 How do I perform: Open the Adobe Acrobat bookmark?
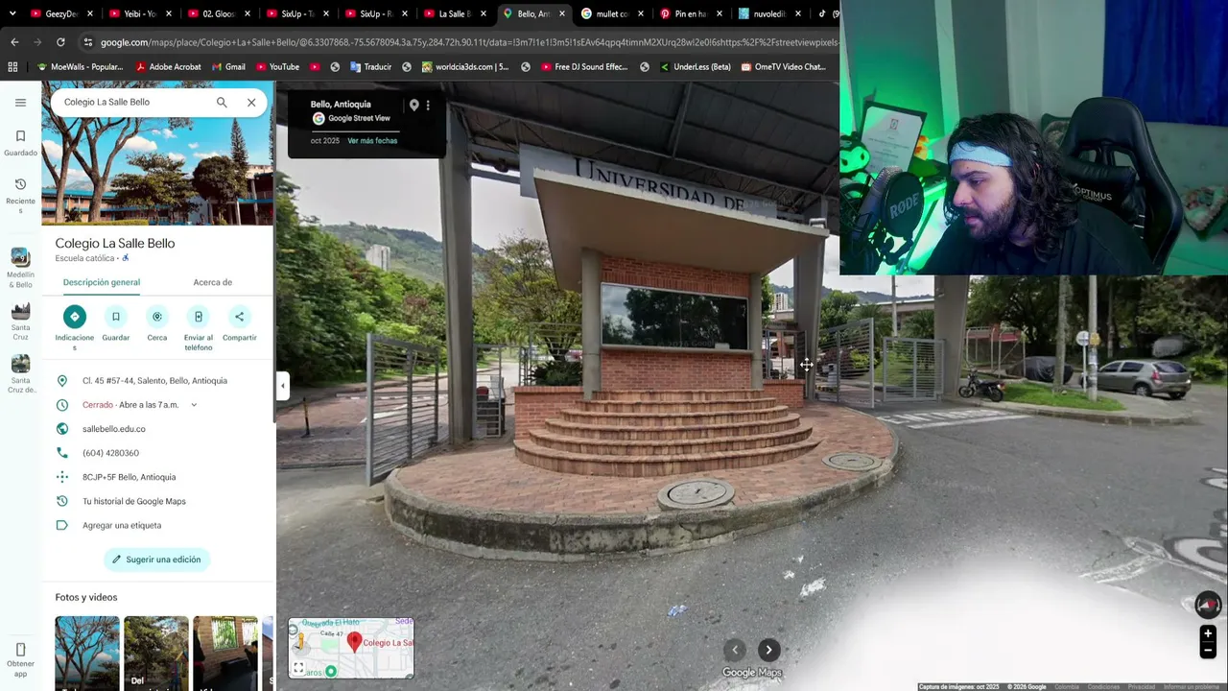[x=168, y=67]
